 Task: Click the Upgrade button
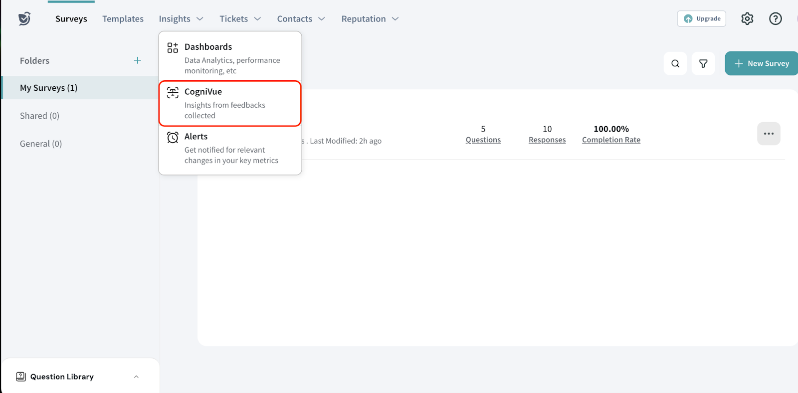point(701,18)
